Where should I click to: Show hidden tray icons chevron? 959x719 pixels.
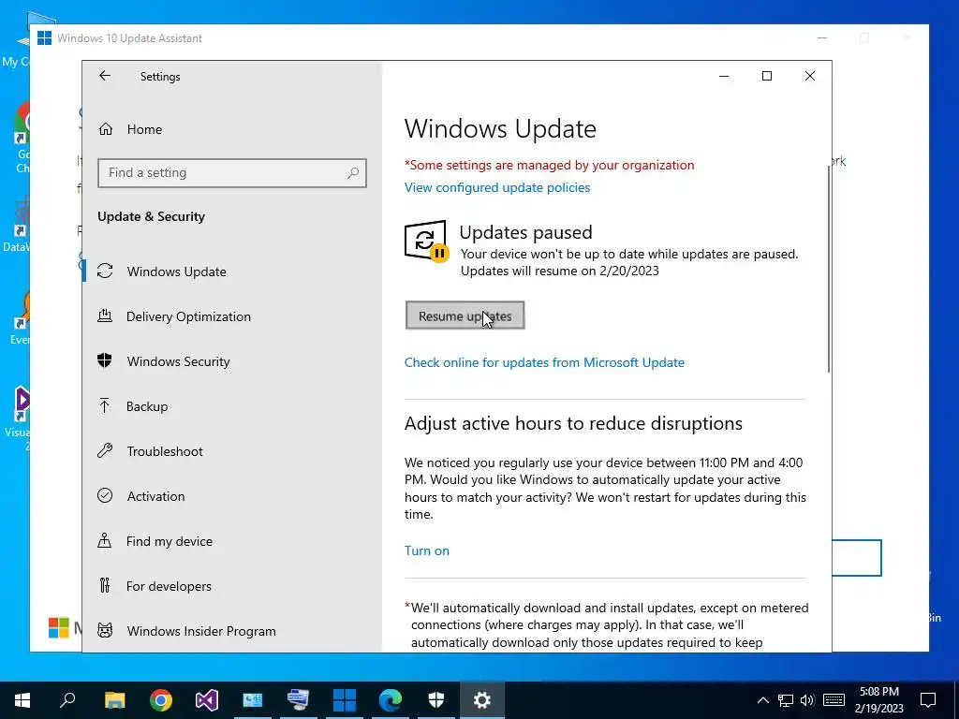point(762,700)
